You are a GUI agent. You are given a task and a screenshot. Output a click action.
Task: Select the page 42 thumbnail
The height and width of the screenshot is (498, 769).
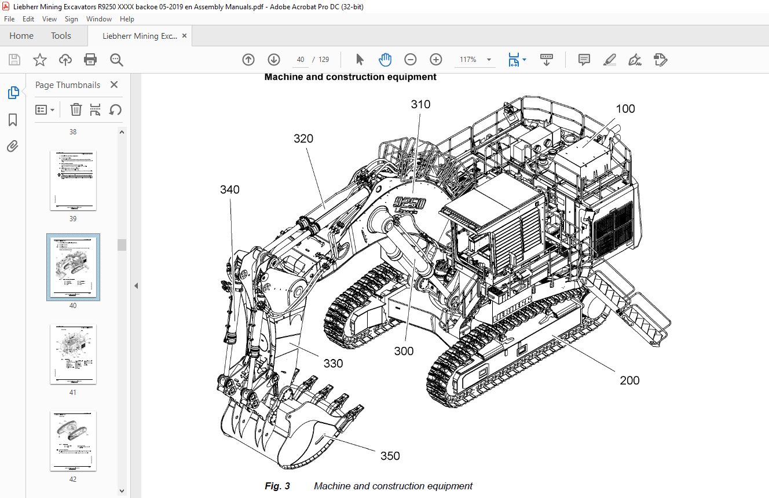(73, 441)
